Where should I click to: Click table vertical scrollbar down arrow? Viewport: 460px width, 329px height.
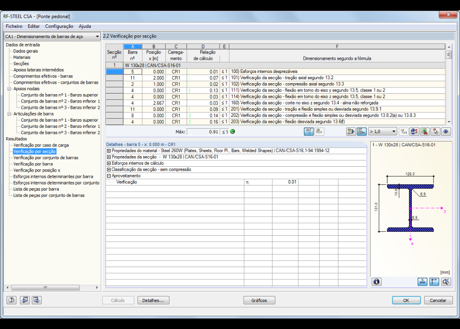pyautogui.click(x=449, y=122)
